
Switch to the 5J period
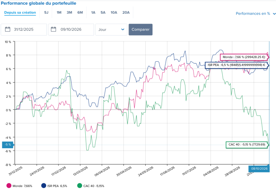pyautogui.click(x=46, y=12)
